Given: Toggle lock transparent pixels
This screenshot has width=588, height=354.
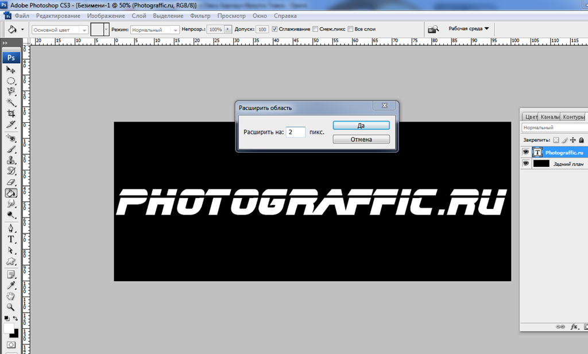Looking at the screenshot, I should pos(556,140).
